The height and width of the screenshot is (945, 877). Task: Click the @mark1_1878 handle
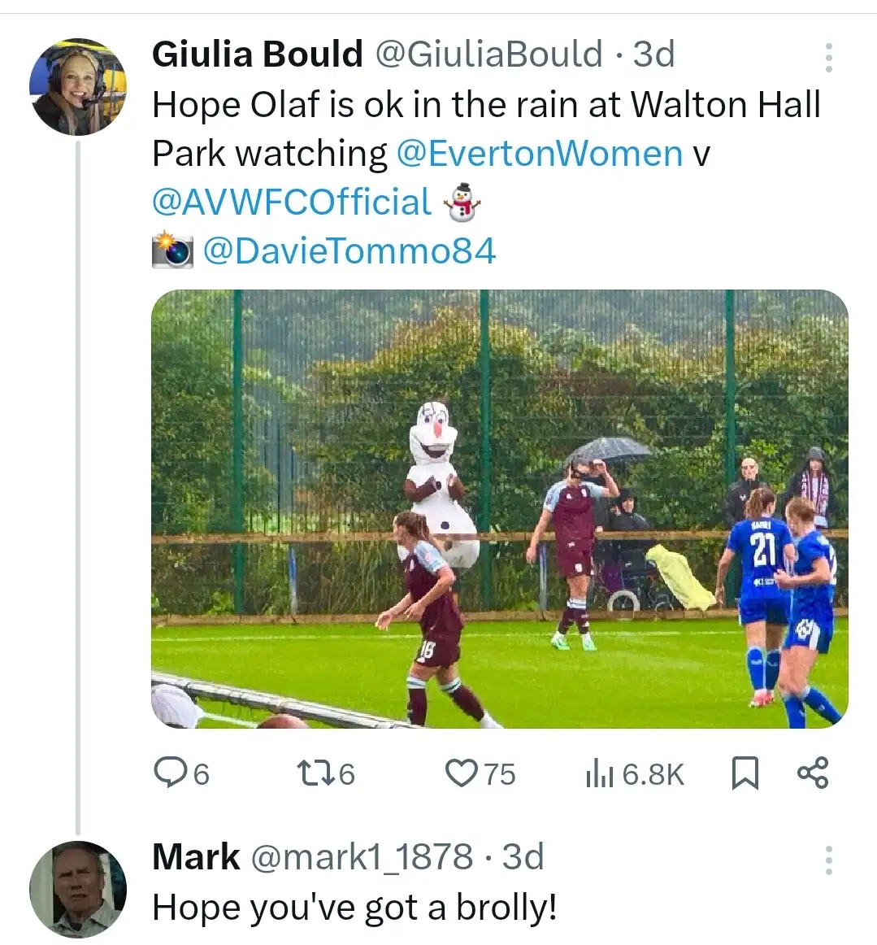pos(361,857)
